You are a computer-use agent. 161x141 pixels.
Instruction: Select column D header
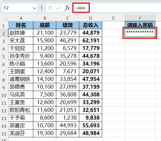coord(91,18)
